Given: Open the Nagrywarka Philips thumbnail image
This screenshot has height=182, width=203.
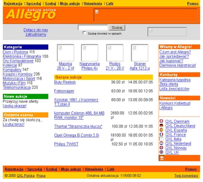Looking at the screenshot, I should pos(90,53).
